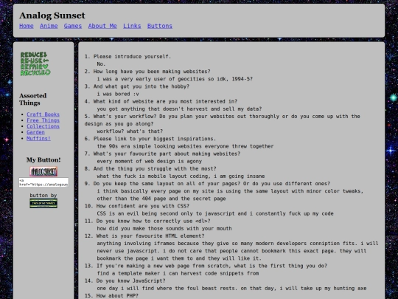Image resolution: width=398 pixels, height=299 pixels.
Task: Click answer 'workflow? what's that?'
Action: pos(130,131)
